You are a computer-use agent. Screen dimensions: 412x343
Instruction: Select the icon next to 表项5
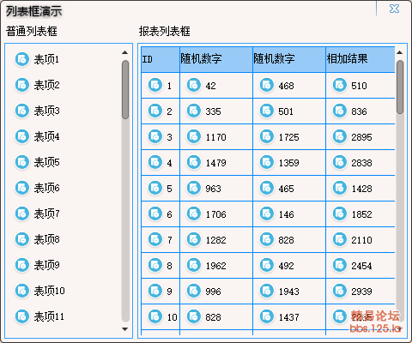click(x=22, y=162)
